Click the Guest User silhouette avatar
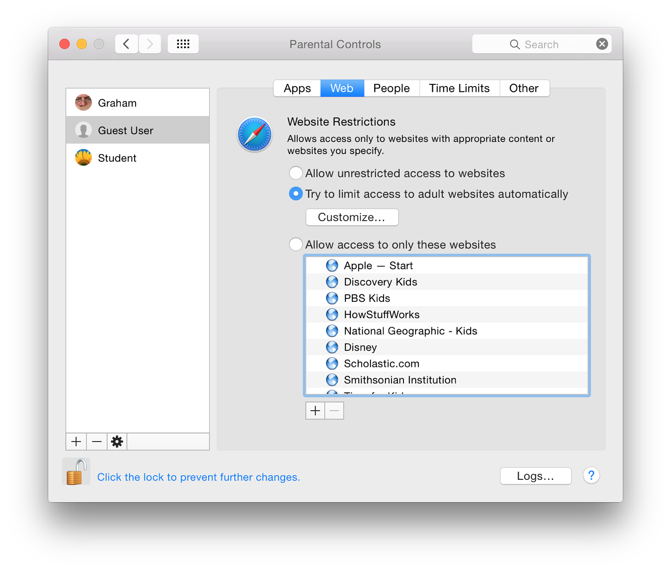This screenshot has height=571, width=671. tap(83, 130)
